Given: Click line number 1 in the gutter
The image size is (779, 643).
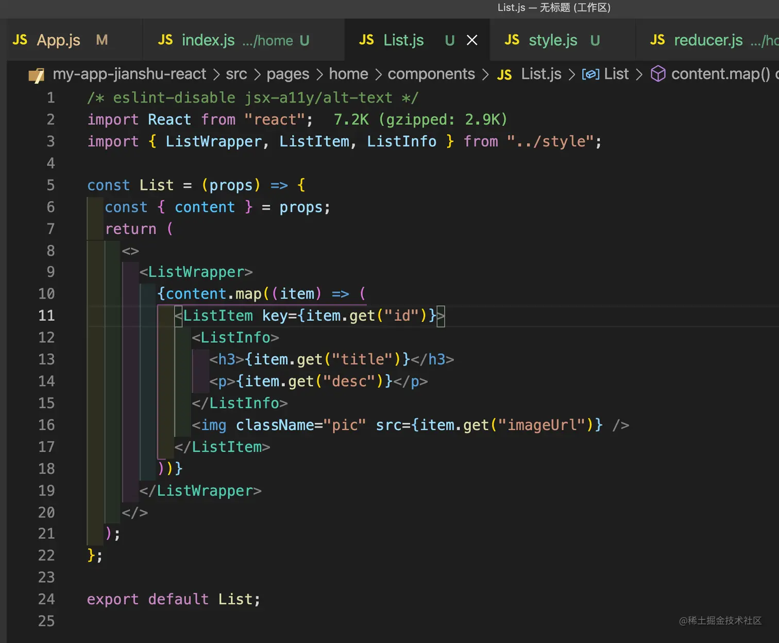Looking at the screenshot, I should tap(50, 97).
